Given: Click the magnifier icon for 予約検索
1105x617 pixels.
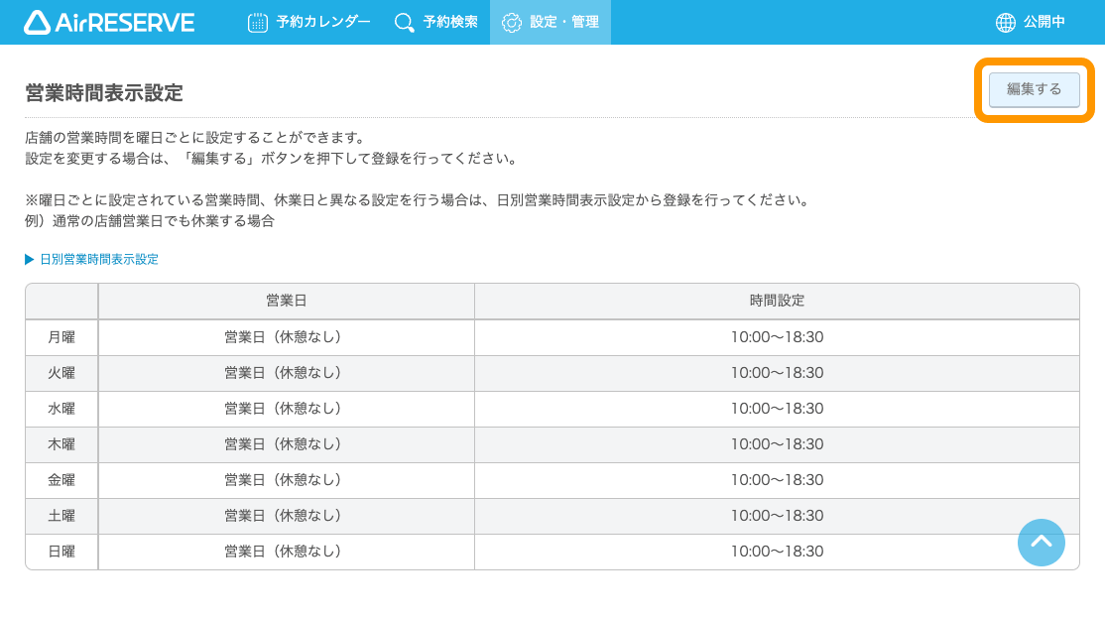Looking at the screenshot, I should 404,23.
